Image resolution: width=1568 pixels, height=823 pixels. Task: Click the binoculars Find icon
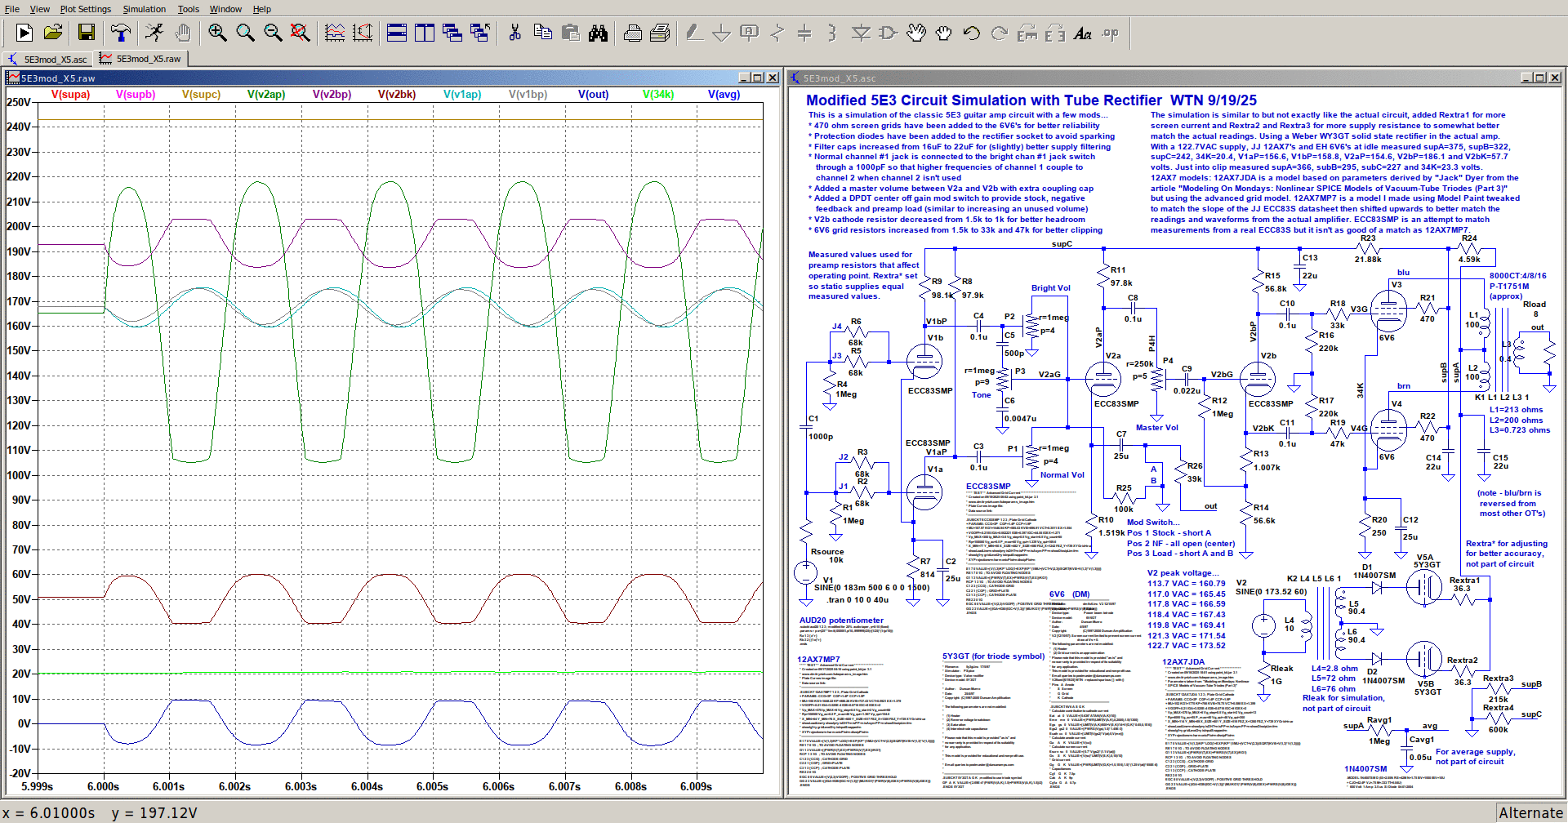coord(599,33)
